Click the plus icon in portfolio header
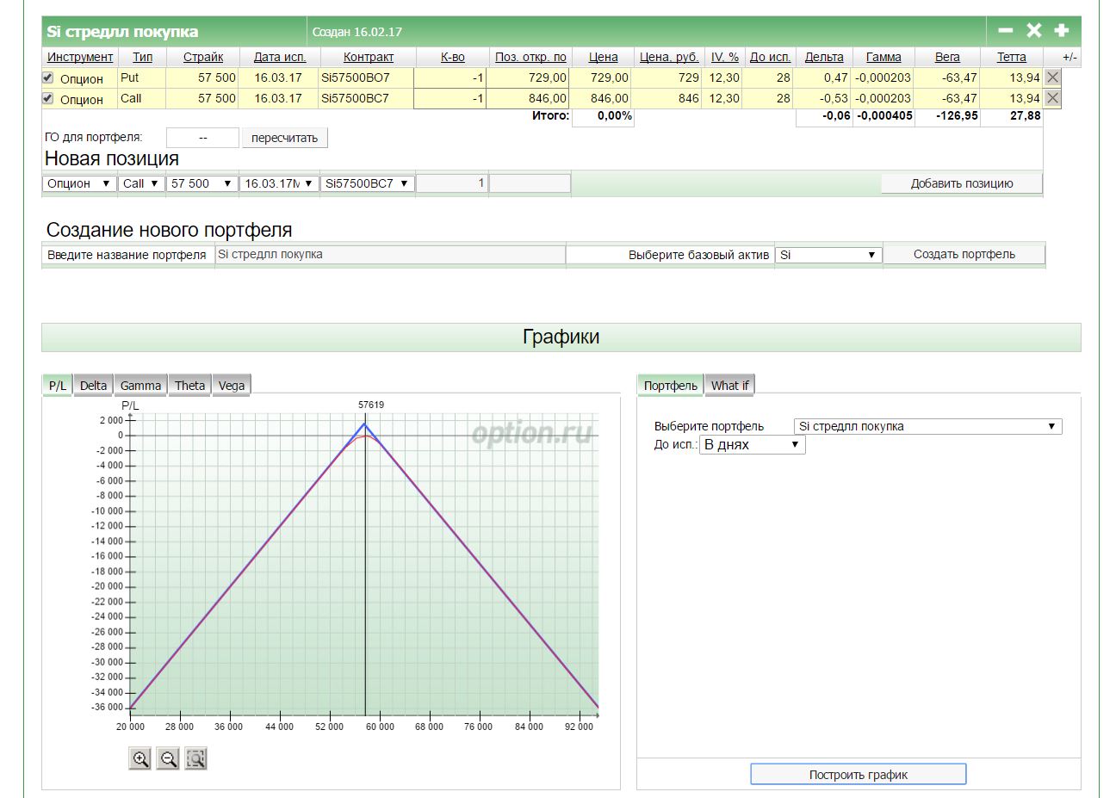Image resolution: width=1116 pixels, height=798 pixels. point(1062,31)
